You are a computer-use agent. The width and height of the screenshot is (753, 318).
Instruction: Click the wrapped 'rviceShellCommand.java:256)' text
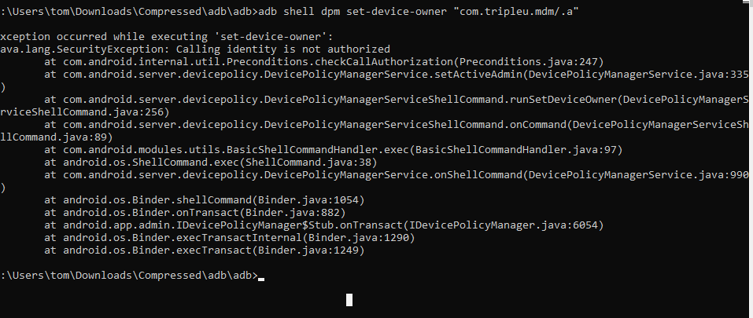85,111
